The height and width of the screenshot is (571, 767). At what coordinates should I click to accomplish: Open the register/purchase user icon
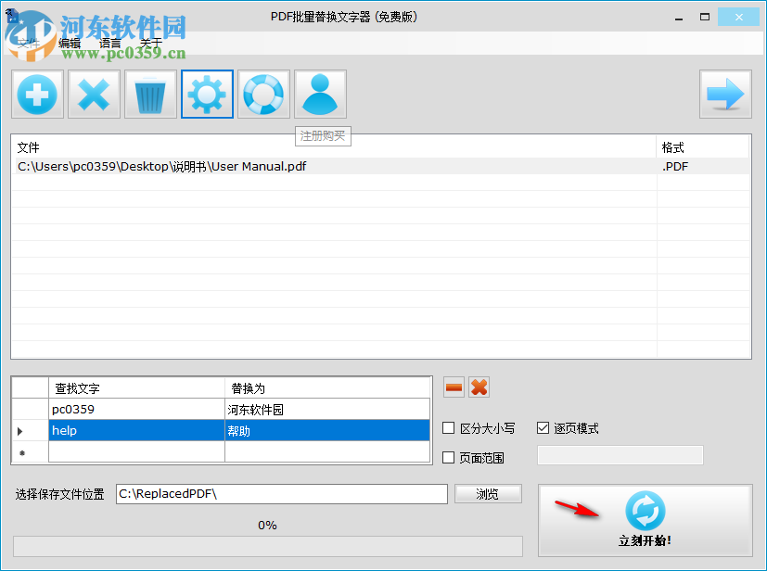coord(320,94)
